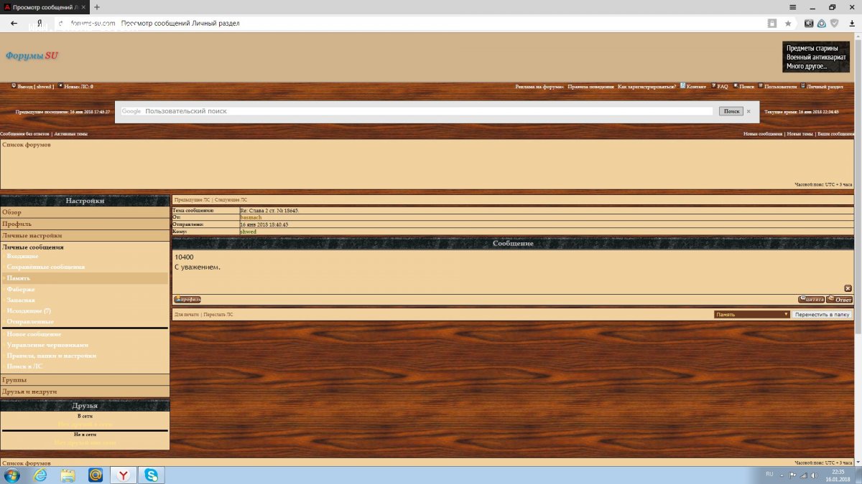Expand Друзья и недруги section

pyautogui.click(x=29, y=392)
